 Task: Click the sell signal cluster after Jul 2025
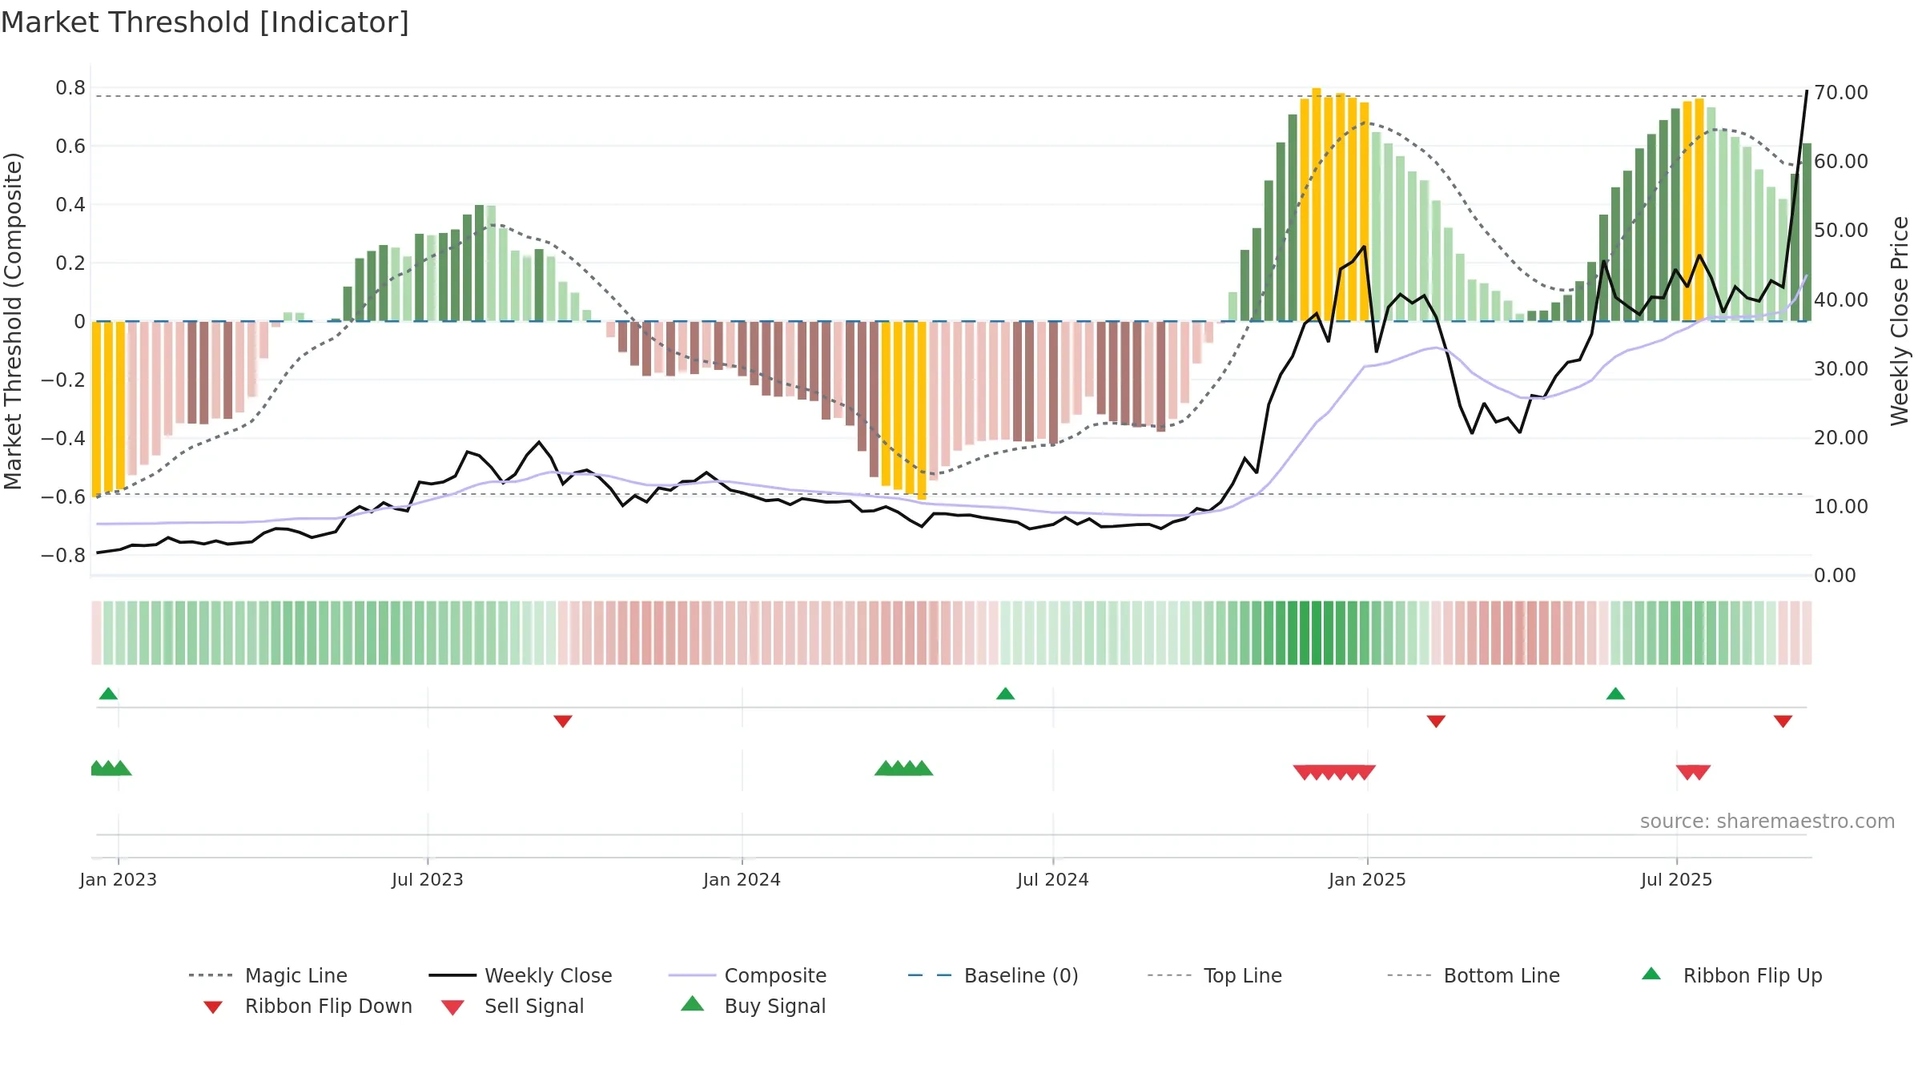tap(1693, 773)
